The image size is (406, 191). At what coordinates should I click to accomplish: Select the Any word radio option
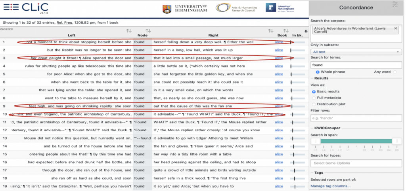[395, 72]
